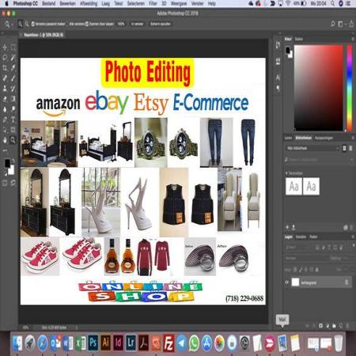This screenshot has width=356, height=356.
Task: Select the Dodge tool
Action: coord(13,109)
